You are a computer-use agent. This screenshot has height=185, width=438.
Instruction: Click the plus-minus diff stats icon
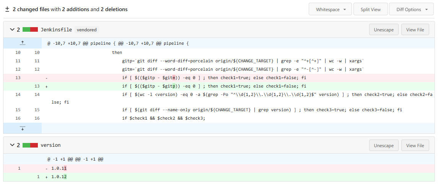click(x=7, y=9)
